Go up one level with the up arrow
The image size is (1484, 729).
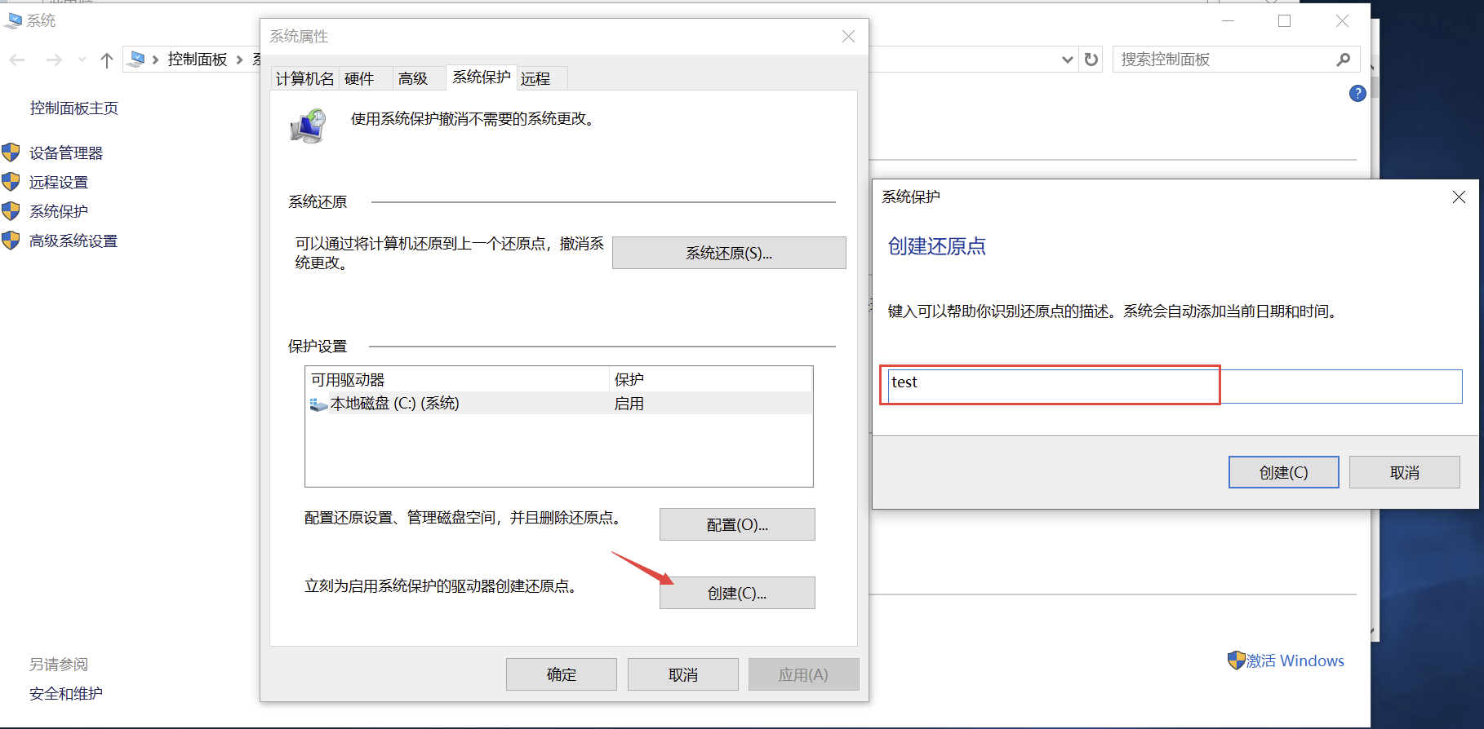click(106, 60)
